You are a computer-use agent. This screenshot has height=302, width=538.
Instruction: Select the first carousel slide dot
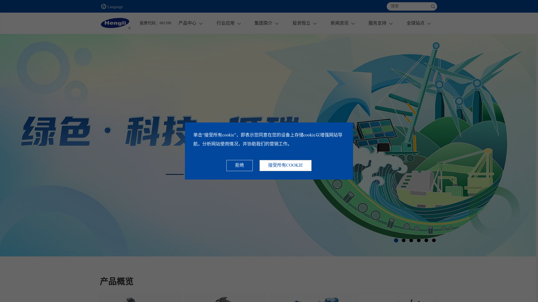tap(396, 240)
